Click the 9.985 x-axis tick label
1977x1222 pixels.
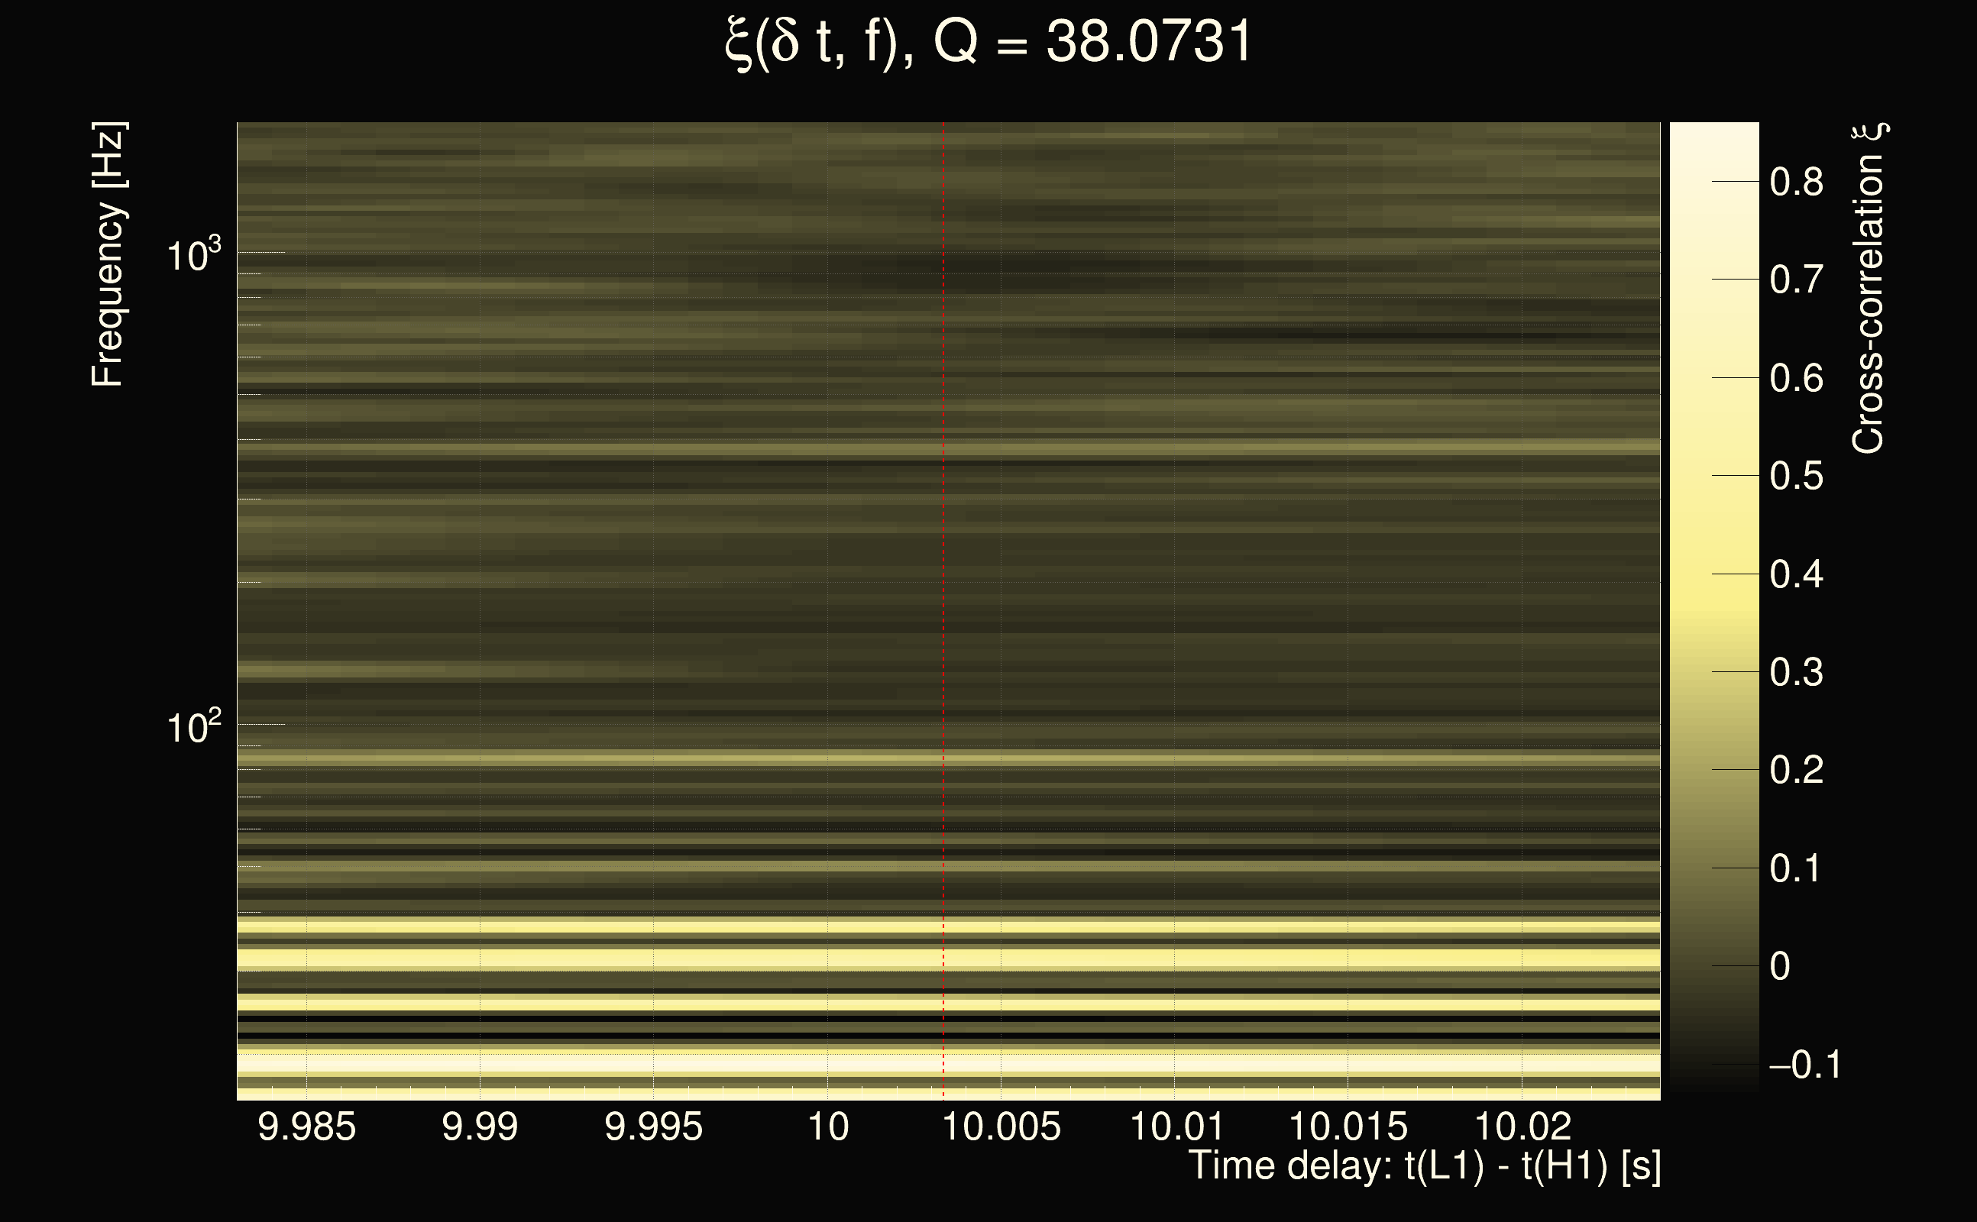(306, 1127)
